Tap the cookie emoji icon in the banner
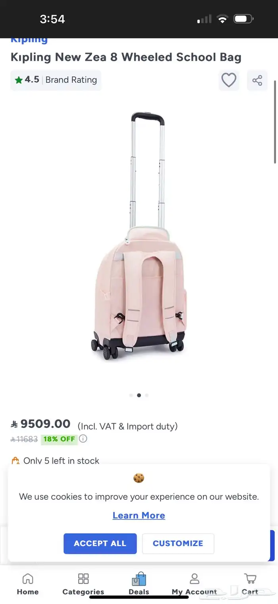Screen dimensions: 278x604 tap(139, 478)
